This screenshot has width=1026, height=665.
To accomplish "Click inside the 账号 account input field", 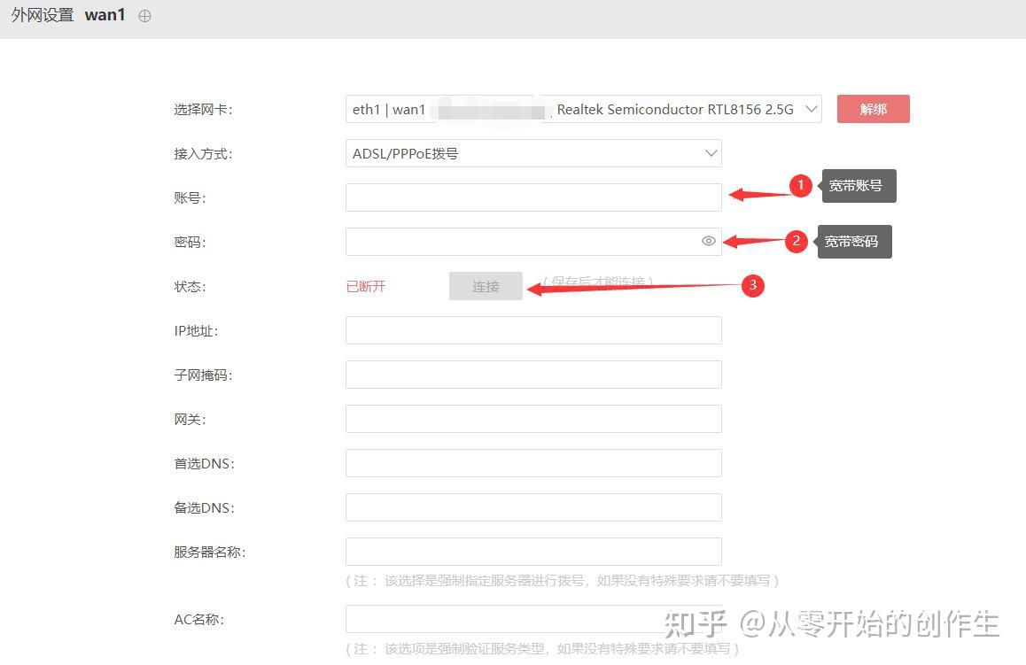I will click(532, 197).
